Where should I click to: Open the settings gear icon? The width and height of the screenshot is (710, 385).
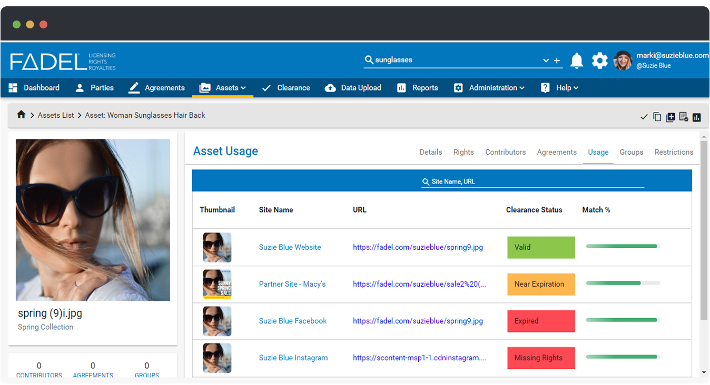click(x=599, y=60)
